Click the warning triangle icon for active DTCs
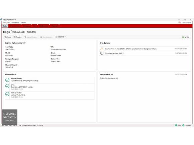The image size is (194, 145). coord(102,49)
